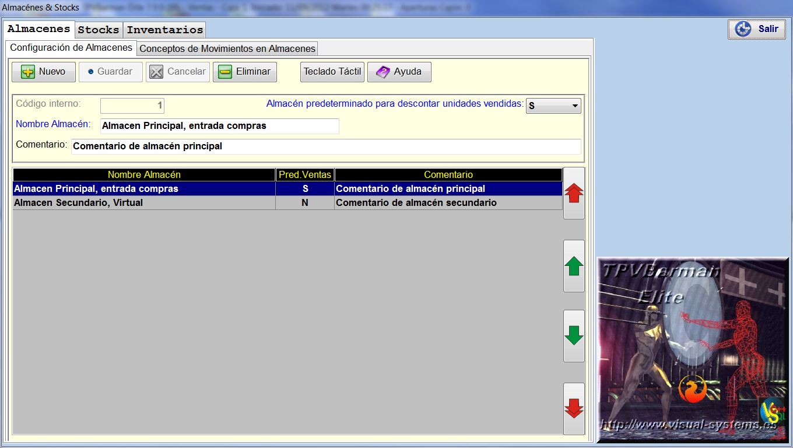Click in the Nombre Almacén text field
This screenshot has width=793, height=448.
coord(219,126)
